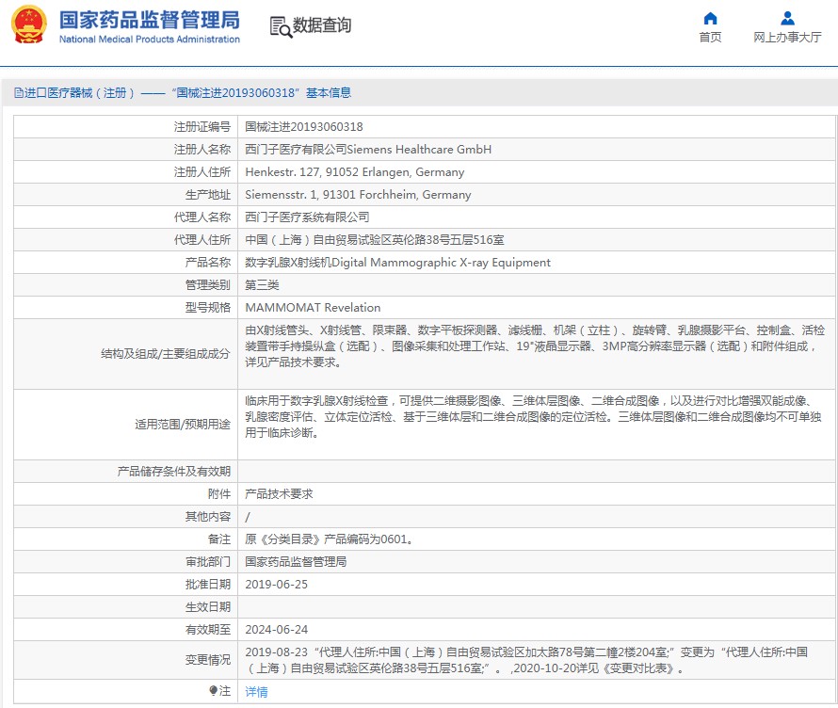Select the expiry date 2024-06-24
838x708 pixels.
pyautogui.click(x=276, y=630)
